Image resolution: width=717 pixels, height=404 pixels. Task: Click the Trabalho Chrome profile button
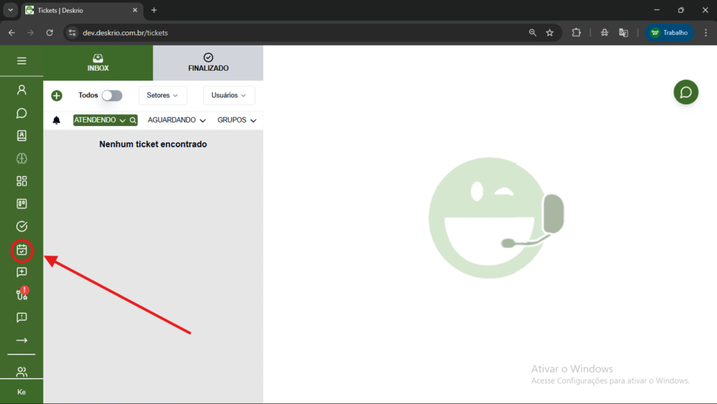(669, 32)
